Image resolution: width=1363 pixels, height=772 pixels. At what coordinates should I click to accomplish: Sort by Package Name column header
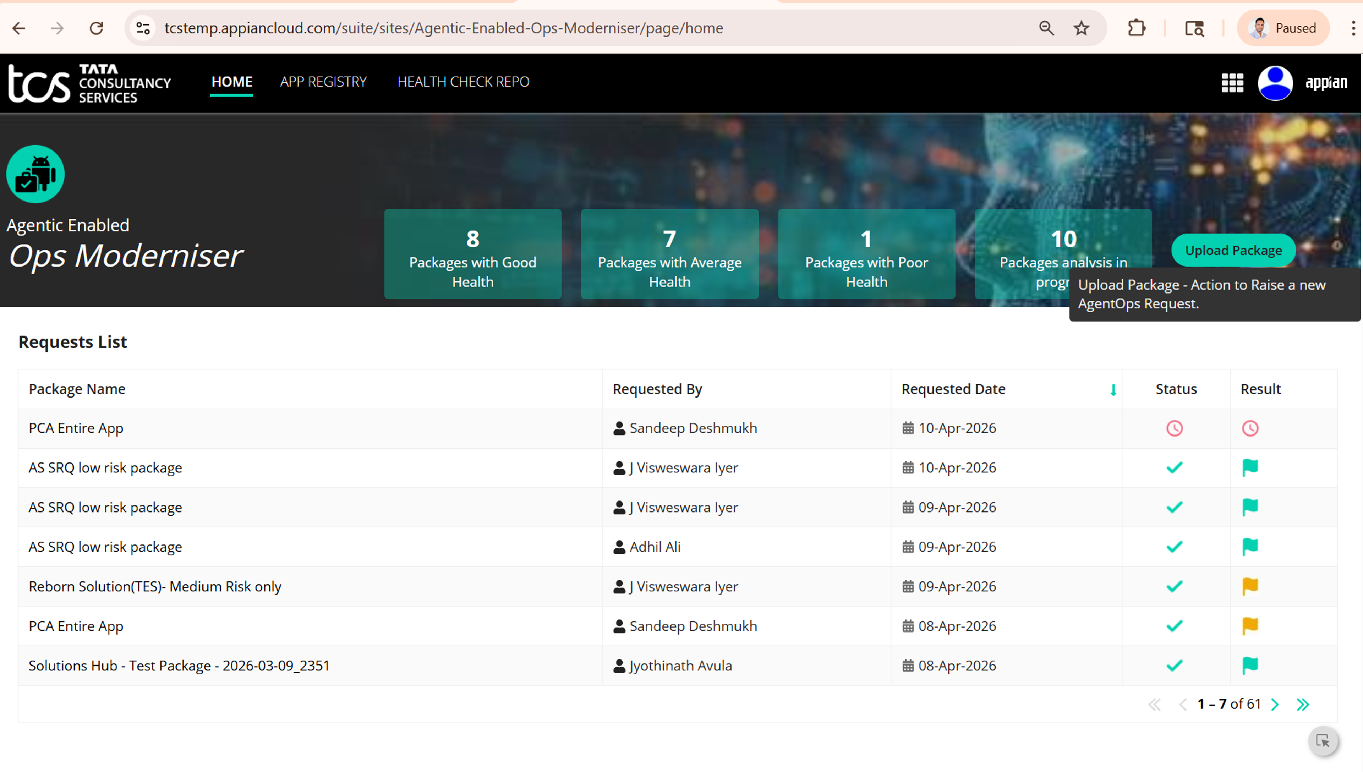[77, 389]
